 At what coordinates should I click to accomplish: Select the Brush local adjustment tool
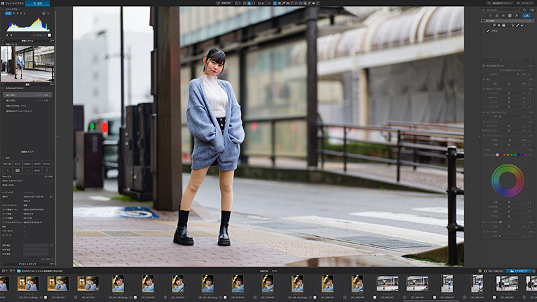(x=518, y=26)
